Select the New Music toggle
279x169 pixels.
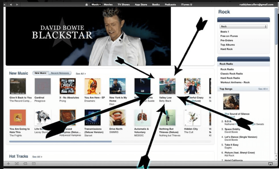point(40,73)
